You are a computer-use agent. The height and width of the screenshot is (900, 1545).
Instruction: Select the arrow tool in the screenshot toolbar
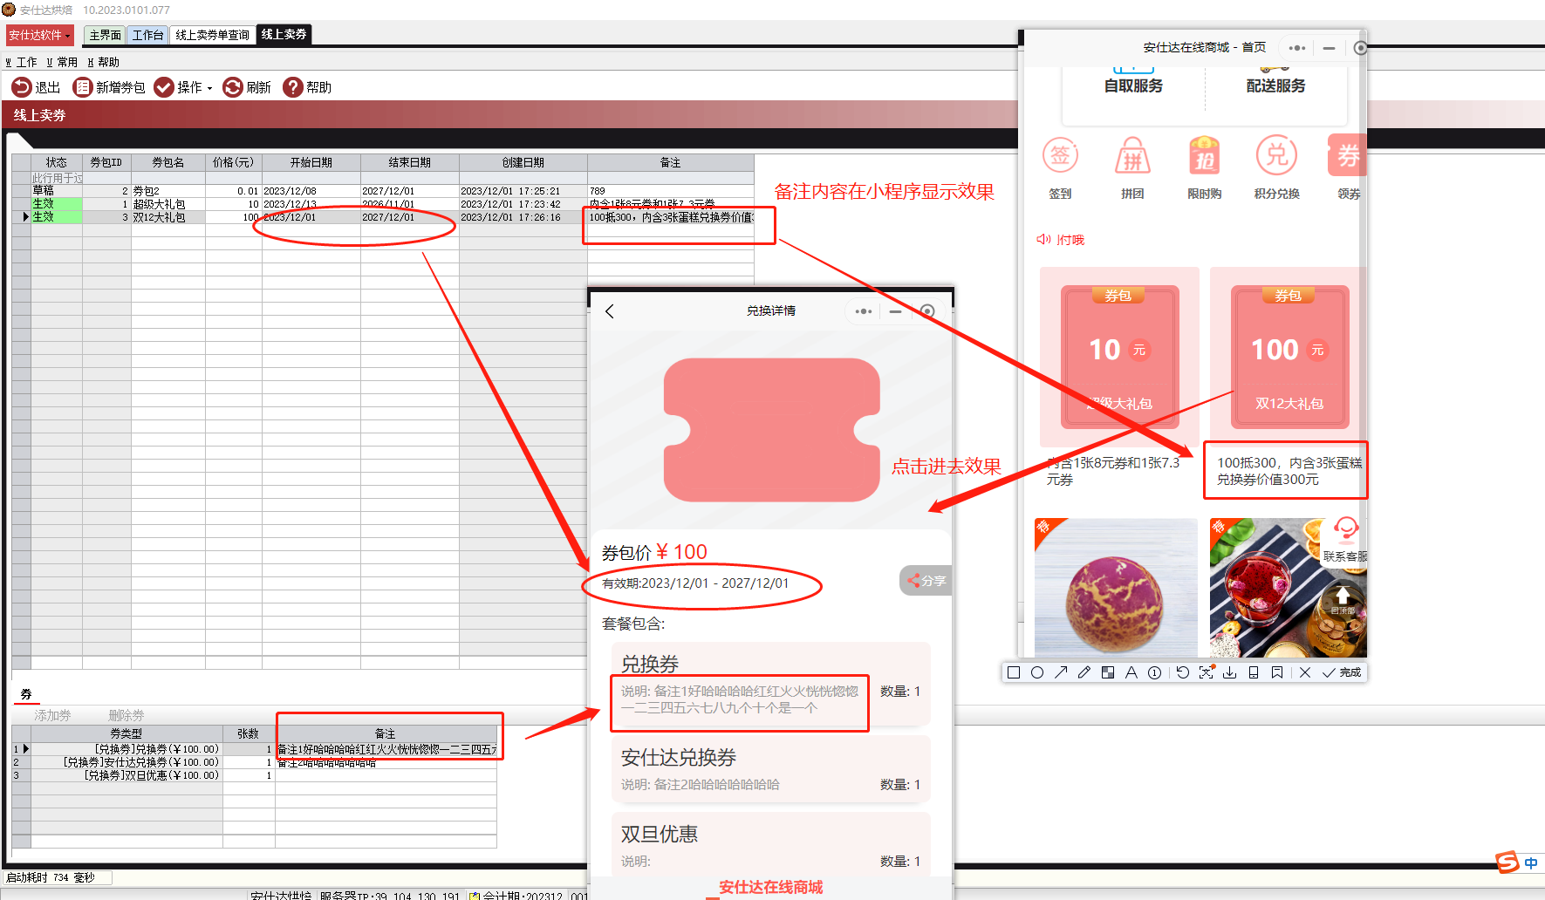point(1061,672)
